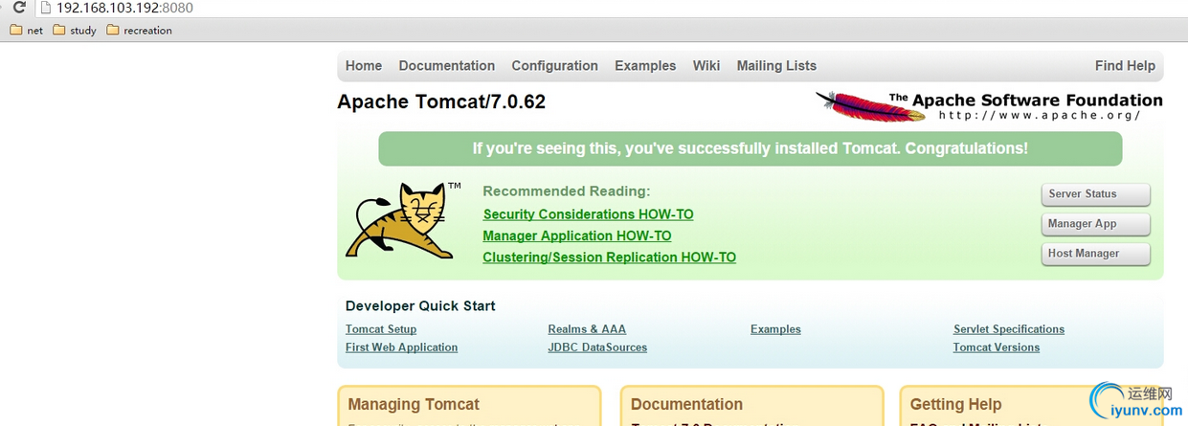Follow the JDBC DataSources link
1188x426 pixels.
(597, 348)
